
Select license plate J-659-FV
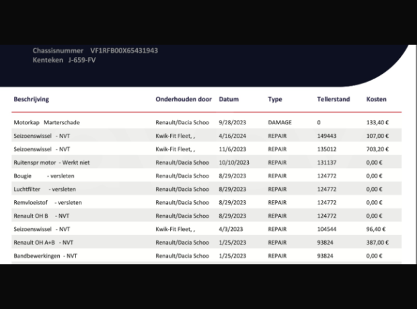point(82,60)
